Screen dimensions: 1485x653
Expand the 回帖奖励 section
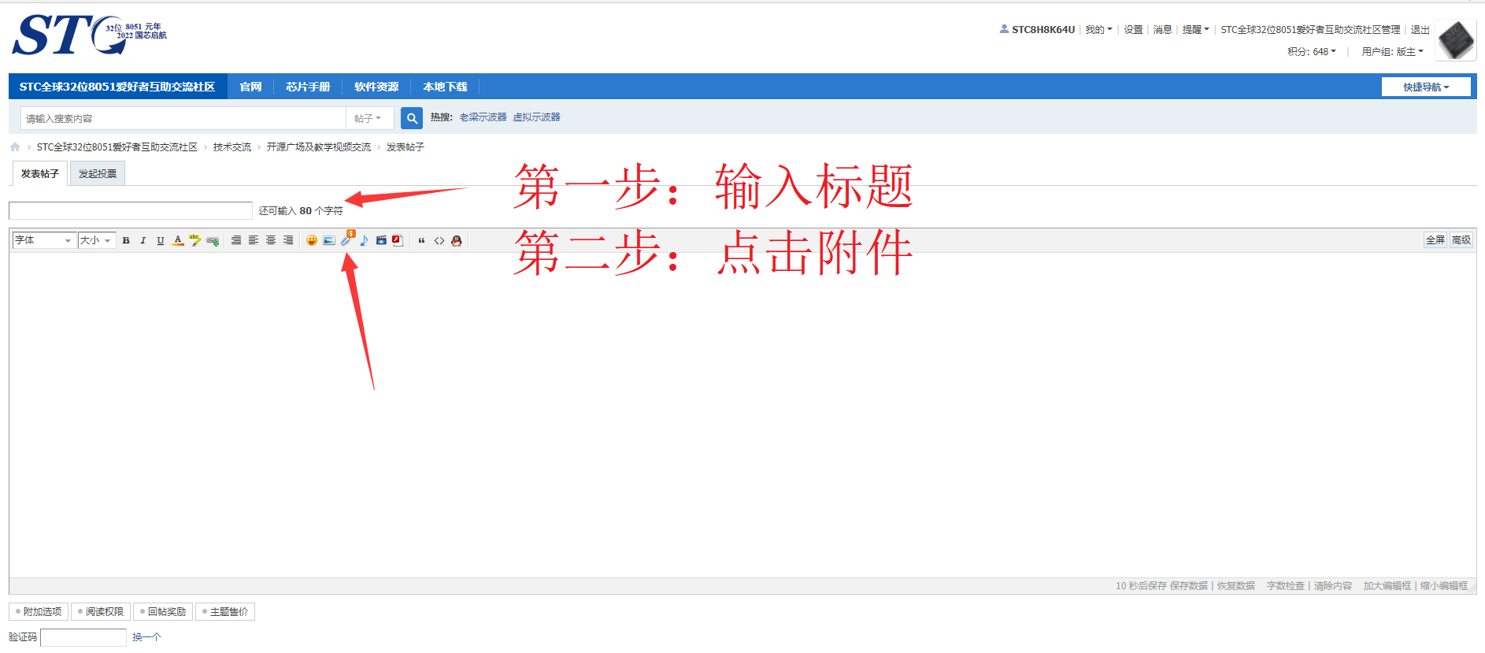tap(163, 611)
